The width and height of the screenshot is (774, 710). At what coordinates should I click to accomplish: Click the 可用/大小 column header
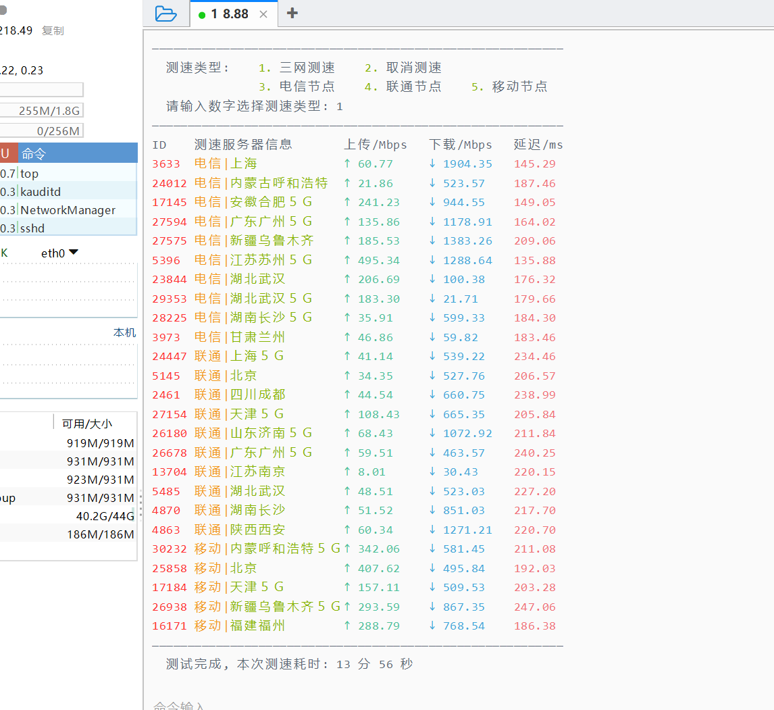coord(87,424)
